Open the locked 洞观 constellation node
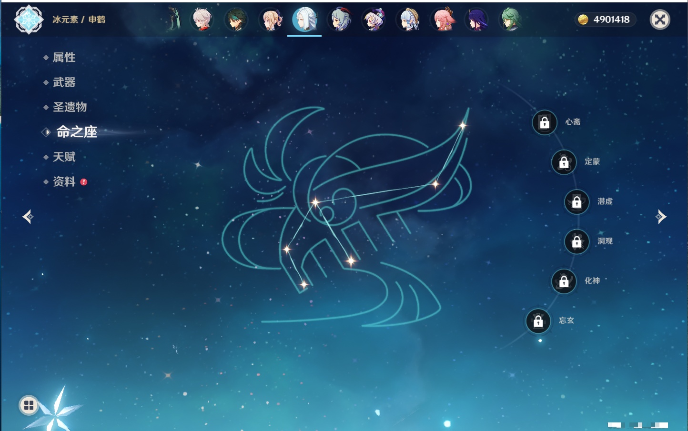 point(577,241)
